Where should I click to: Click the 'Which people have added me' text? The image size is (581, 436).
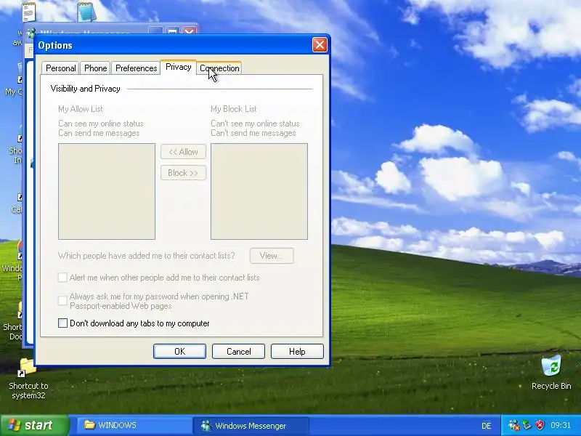click(x=147, y=256)
